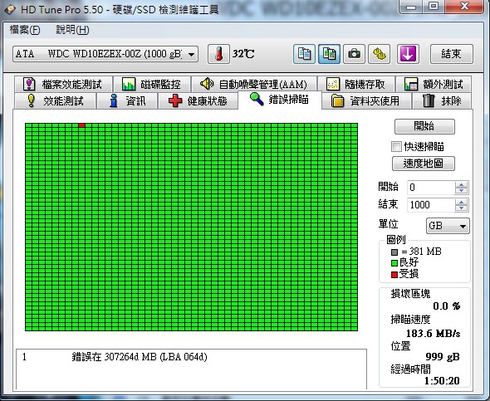490x401 pixels.
Task: Open the 單位 GB unit dropdown
Action: (448, 226)
